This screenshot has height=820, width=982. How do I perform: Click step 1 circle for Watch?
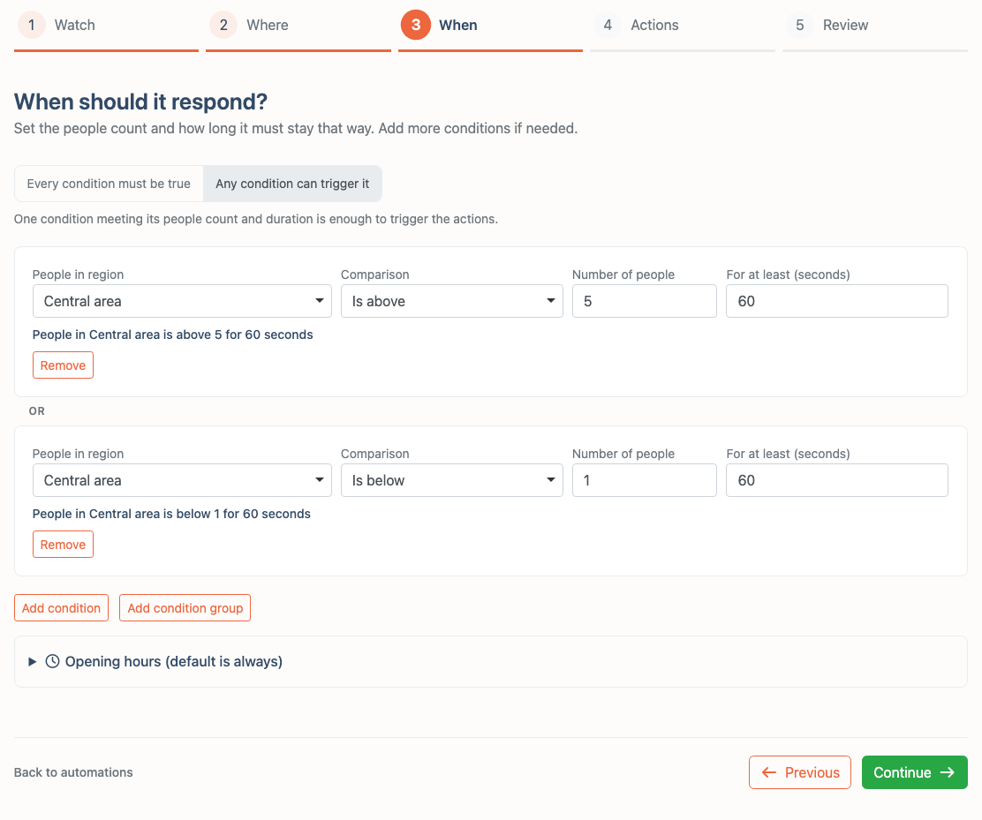pyautogui.click(x=31, y=25)
